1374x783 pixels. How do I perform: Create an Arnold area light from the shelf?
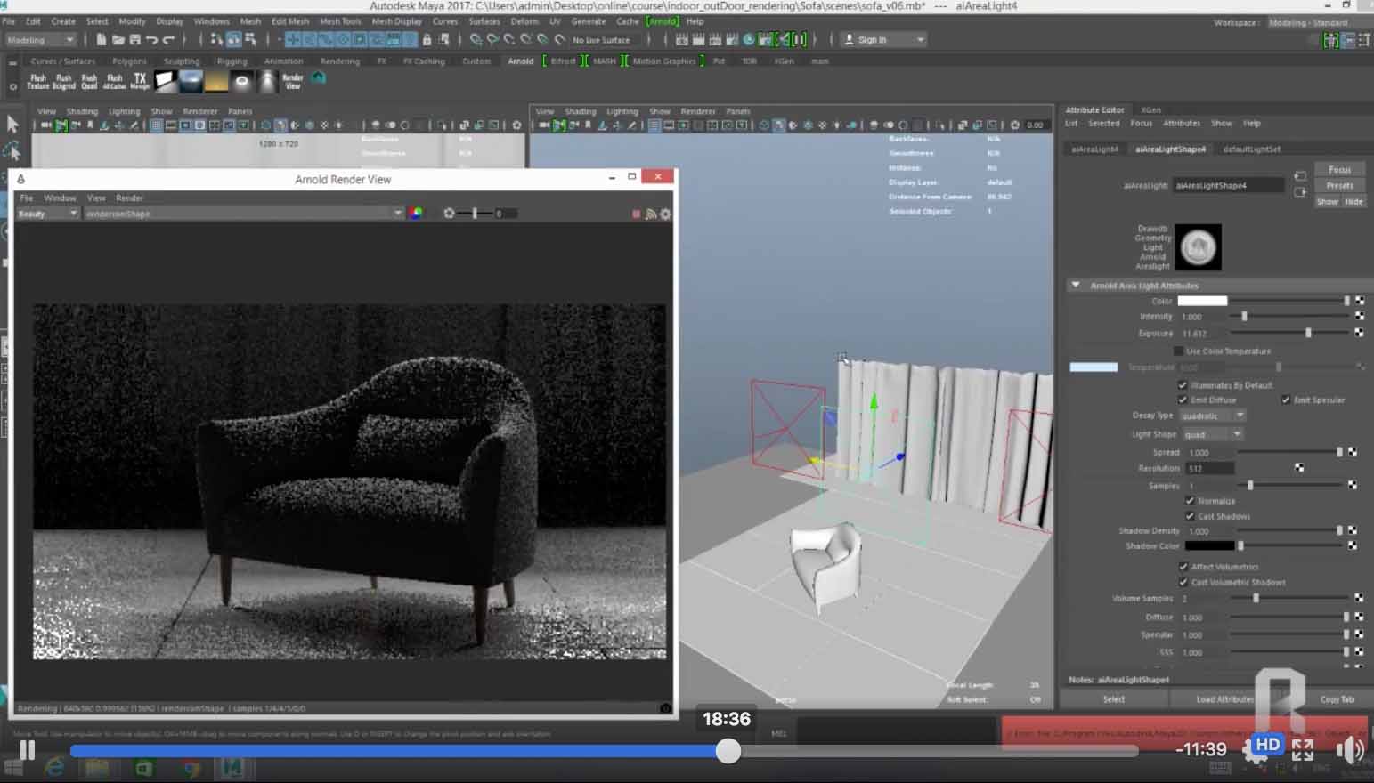pos(166,81)
